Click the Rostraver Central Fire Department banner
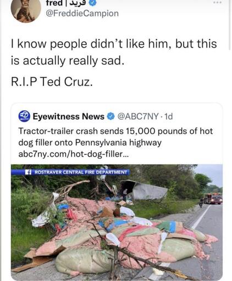This screenshot has height=281, width=232. coord(70,172)
